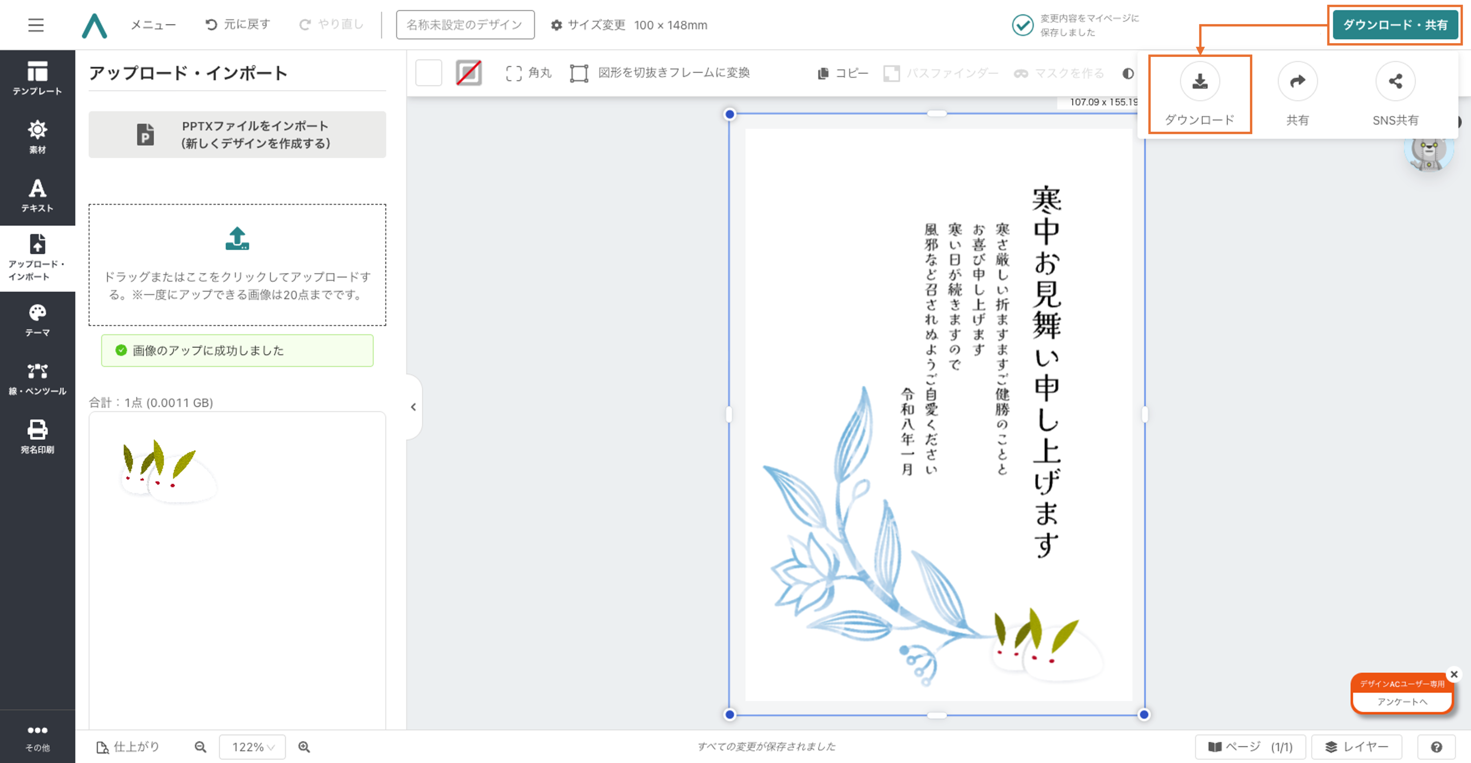1471x763 pixels.
Task: Select the no-stroke red slash swatch
Action: (469, 73)
